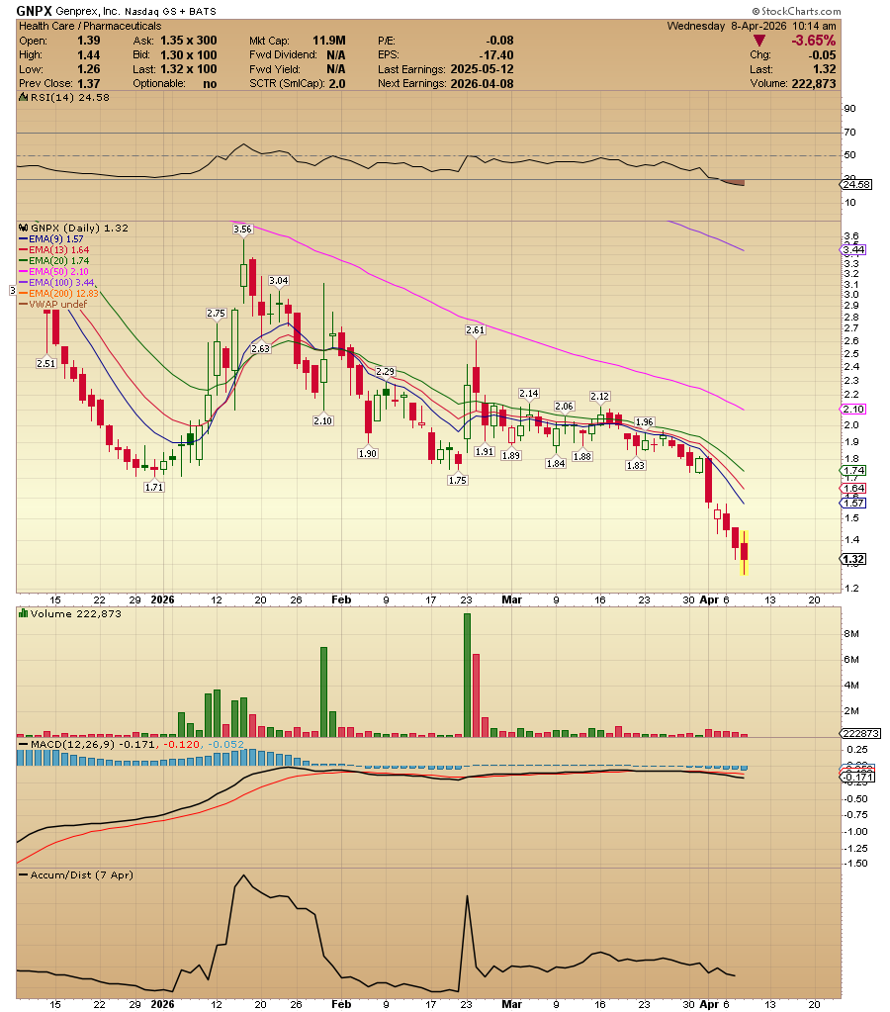The height and width of the screenshot is (1012, 890).
Task: Click the 3.44 tag on the price axis
Action: click(x=853, y=249)
